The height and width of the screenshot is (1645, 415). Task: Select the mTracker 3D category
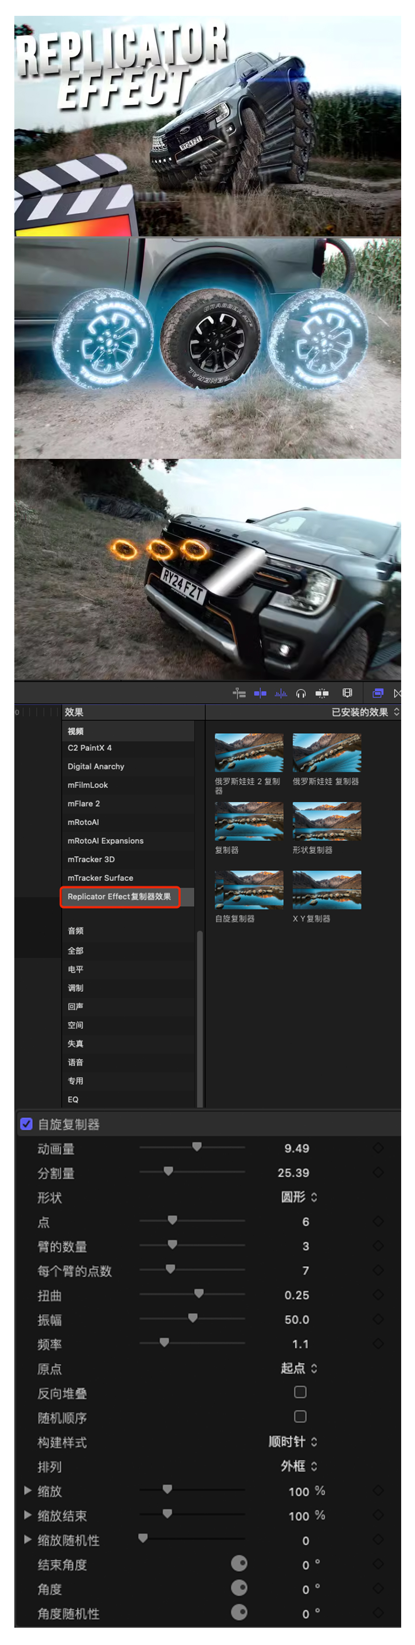tap(127, 859)
